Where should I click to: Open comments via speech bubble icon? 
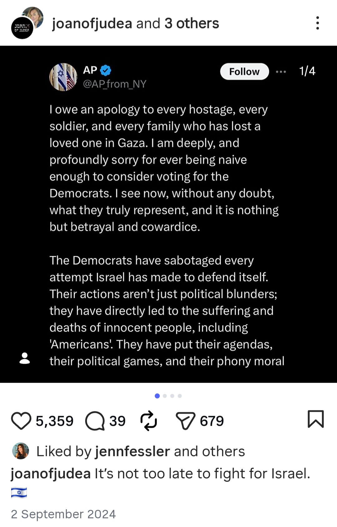click(95, 421)
